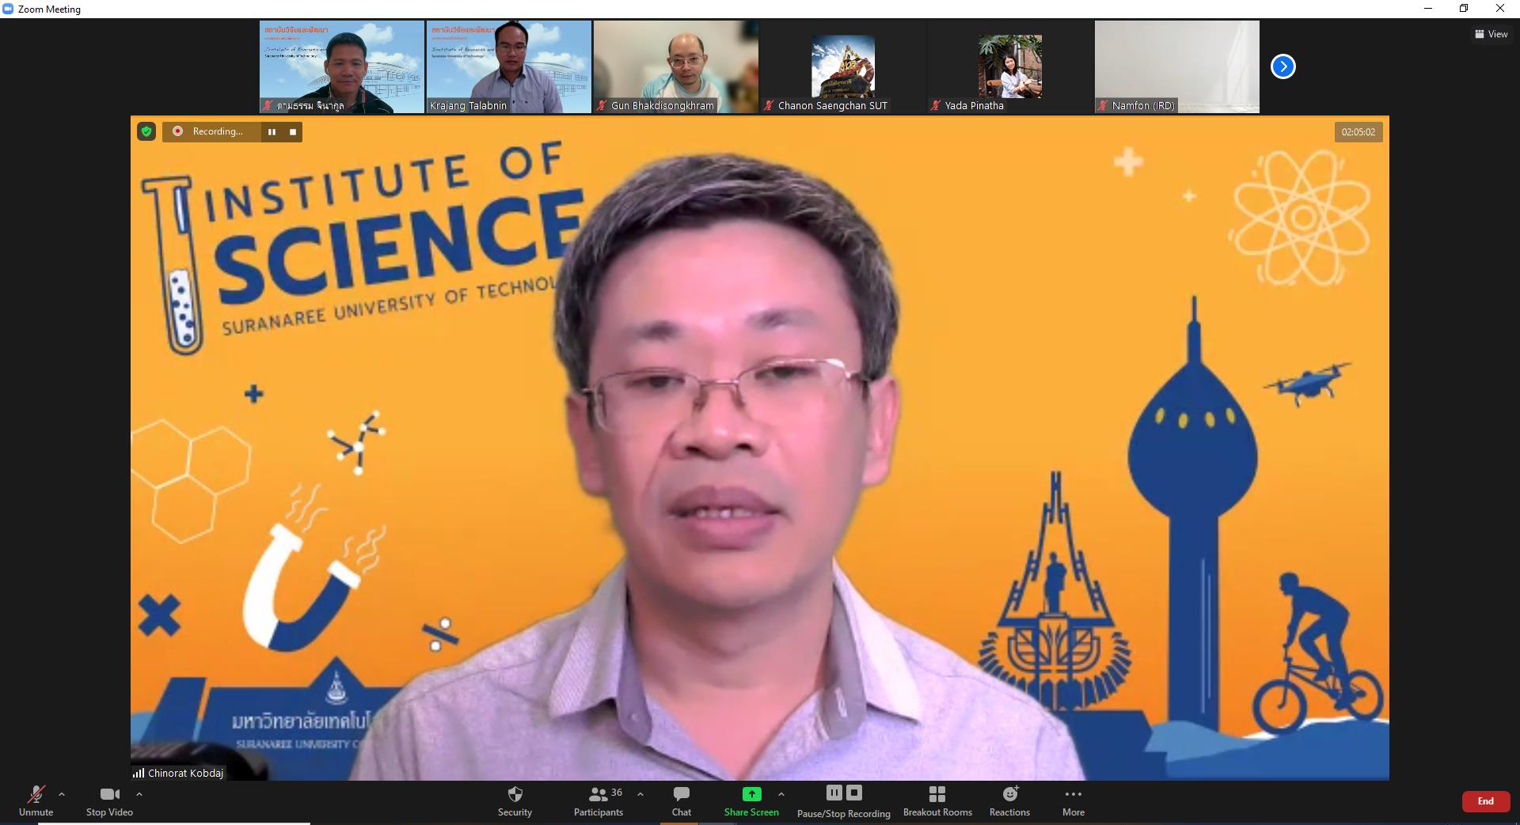Toggle Stop Video camera
Image resolution: width=1520 pixels, height=825 pixels.
pos(109,800)
